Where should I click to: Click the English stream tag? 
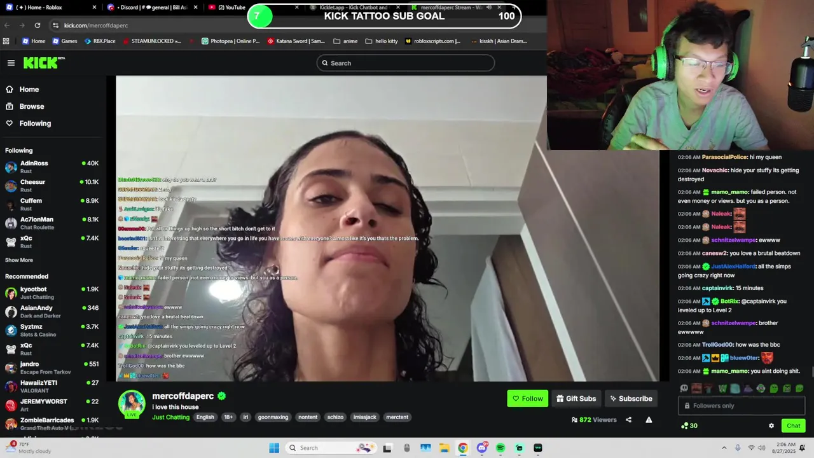point(205,417)
